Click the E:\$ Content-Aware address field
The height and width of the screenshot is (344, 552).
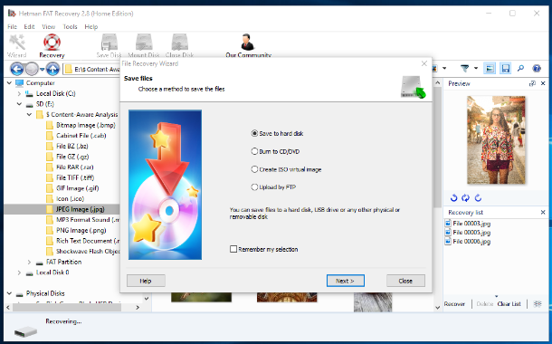pyautogui.click(x=92, y=69)
